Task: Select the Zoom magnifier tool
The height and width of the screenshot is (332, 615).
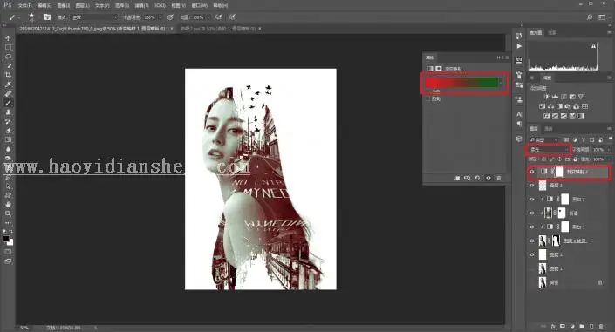Action: tap(8, 214)
